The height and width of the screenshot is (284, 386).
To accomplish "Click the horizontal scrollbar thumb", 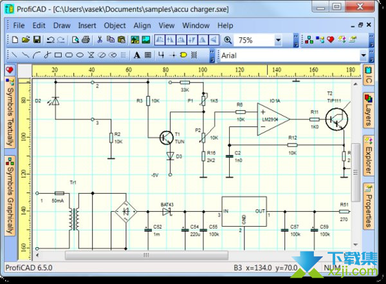I will click(147, 255).
